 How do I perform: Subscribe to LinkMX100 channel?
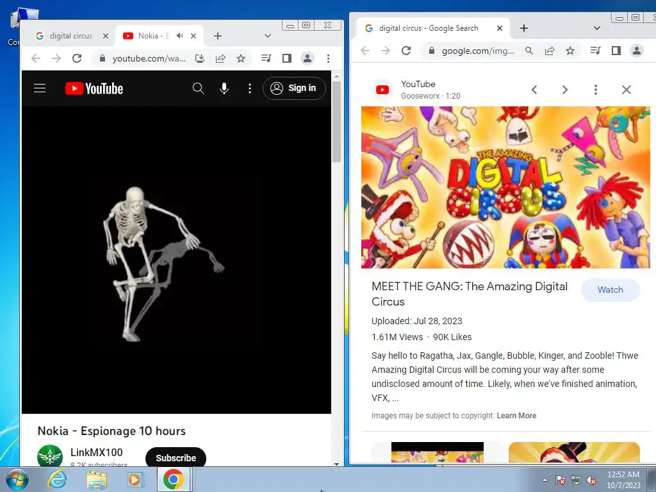(x=176, y=458)
